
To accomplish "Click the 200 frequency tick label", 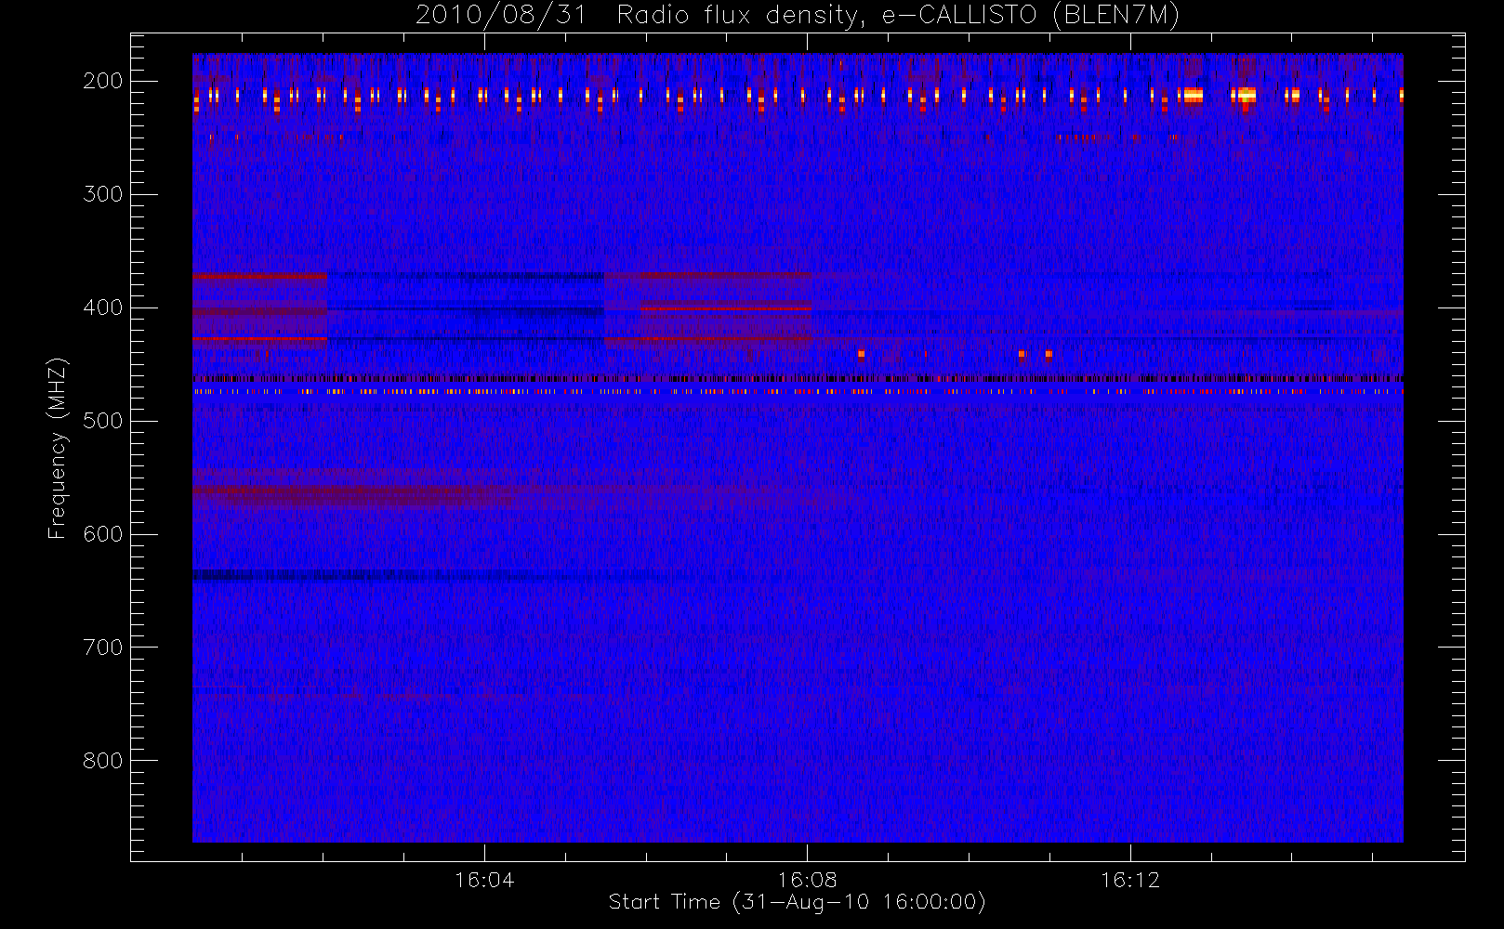I will (103, 81).
